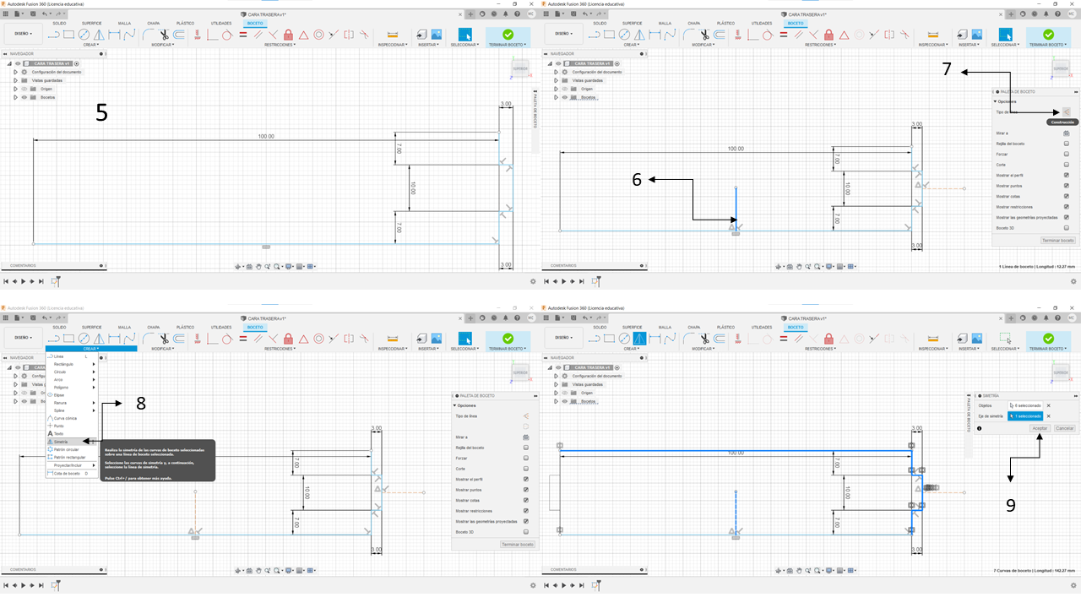The image size is (1081, 608).
Task: Click timeline play button in the Simetría dialog window
Action: (562, 584)
